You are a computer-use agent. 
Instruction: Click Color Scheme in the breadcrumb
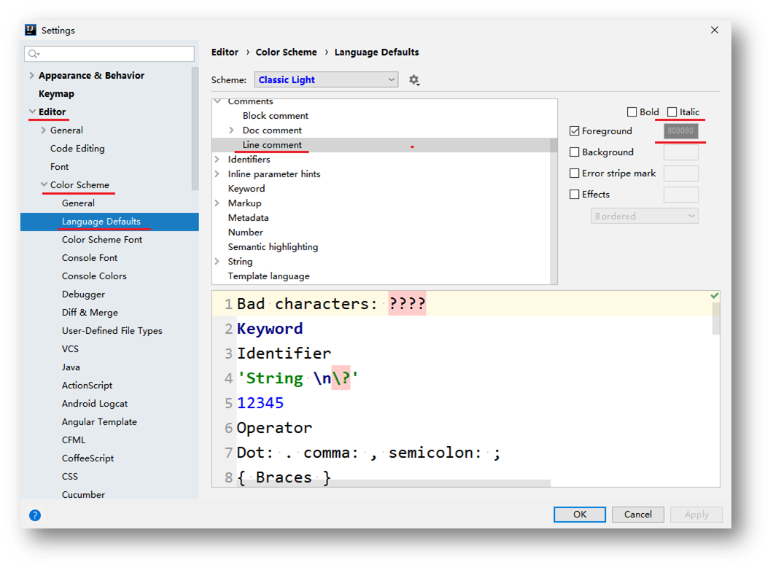(x=286, y=52)
